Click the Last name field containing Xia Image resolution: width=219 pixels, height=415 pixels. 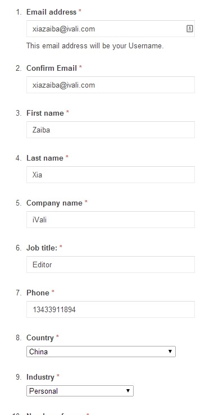[111, 175]
